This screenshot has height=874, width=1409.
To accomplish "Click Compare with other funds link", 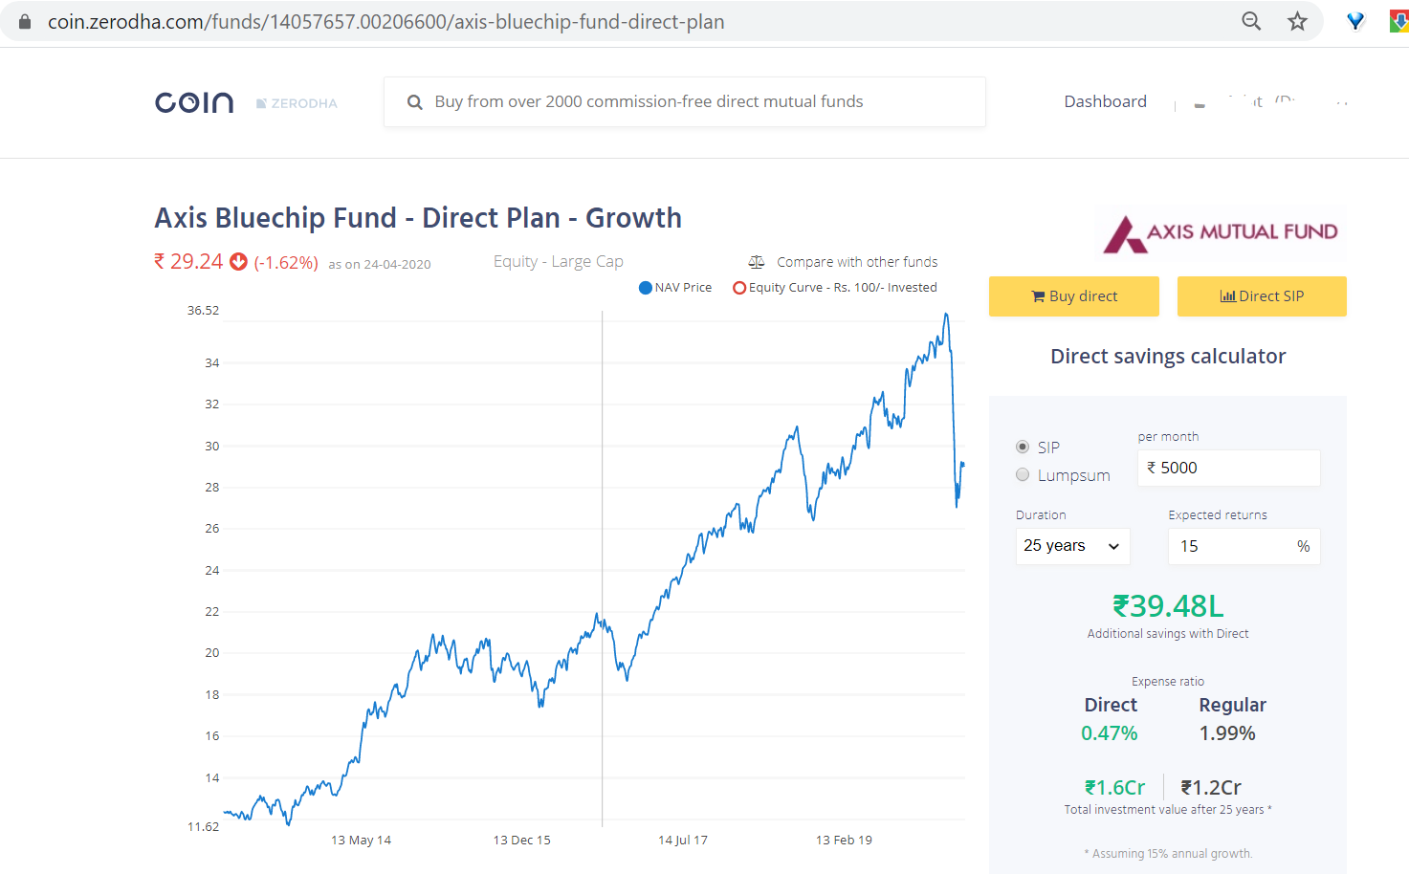I will coord(857,262).
